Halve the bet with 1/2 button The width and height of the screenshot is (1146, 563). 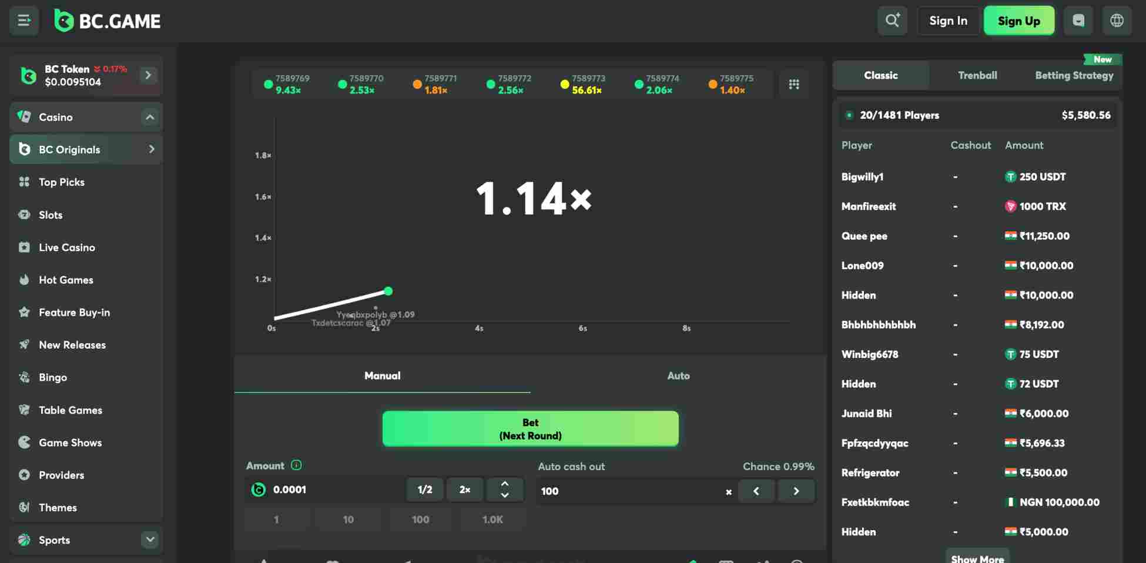tap(424, 490)
